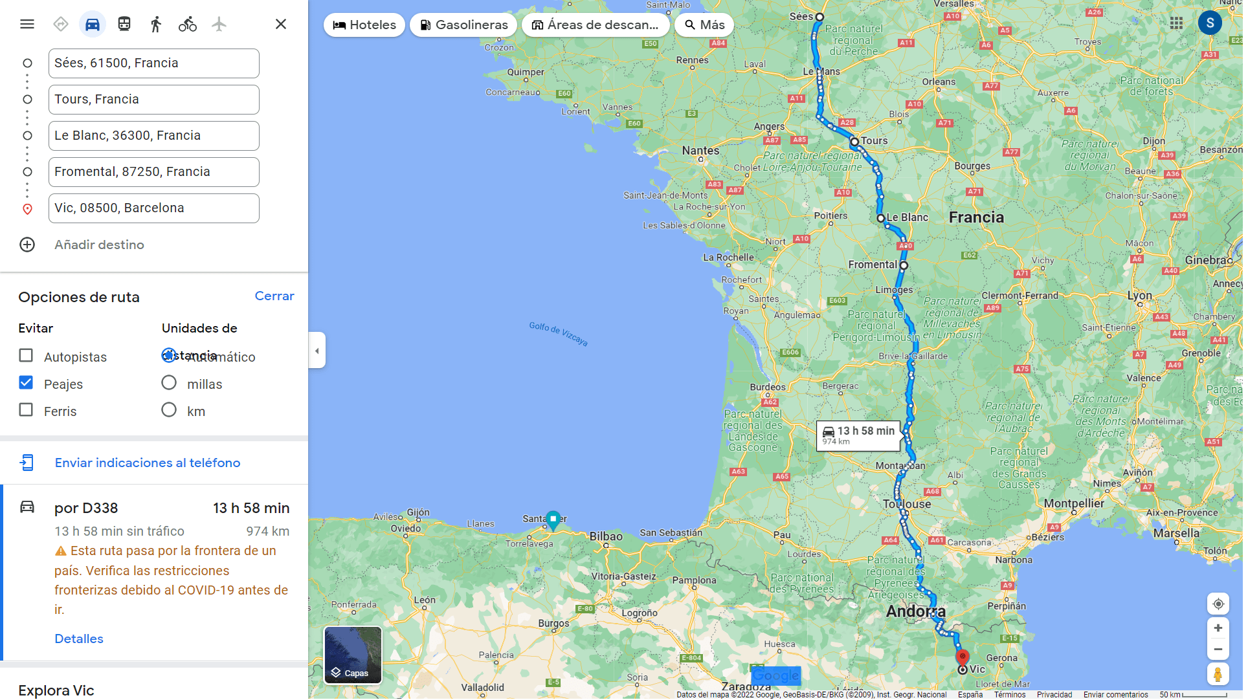Filter map by Hoteles
The image size is (1248, 700).
364,25
